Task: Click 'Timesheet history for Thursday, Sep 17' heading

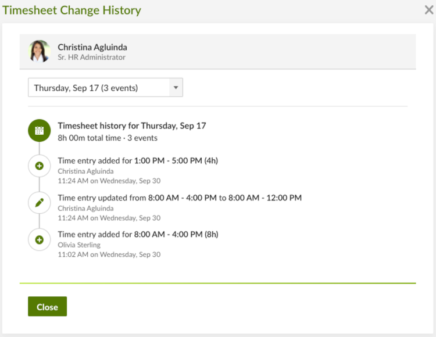Action: point(132,126)
